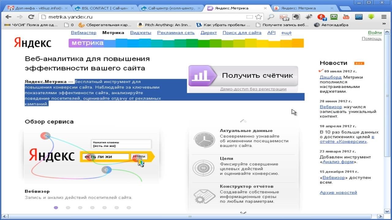Click the metrika.yandex.ru address bar
The width and height of the screenshot is (392, 220).
[141, 17]
